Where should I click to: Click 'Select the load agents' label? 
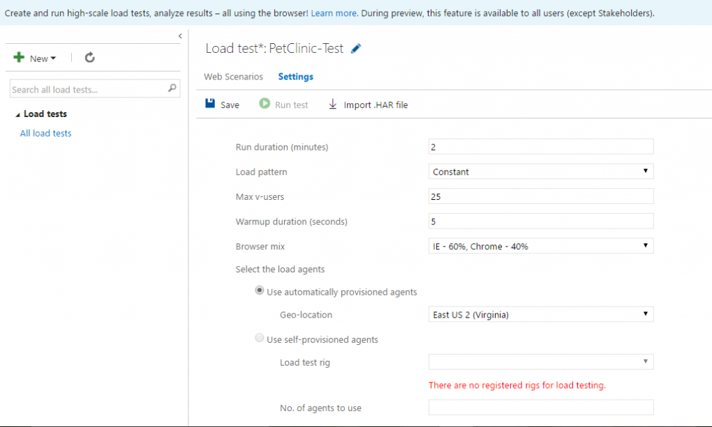(x=280, y=270)
